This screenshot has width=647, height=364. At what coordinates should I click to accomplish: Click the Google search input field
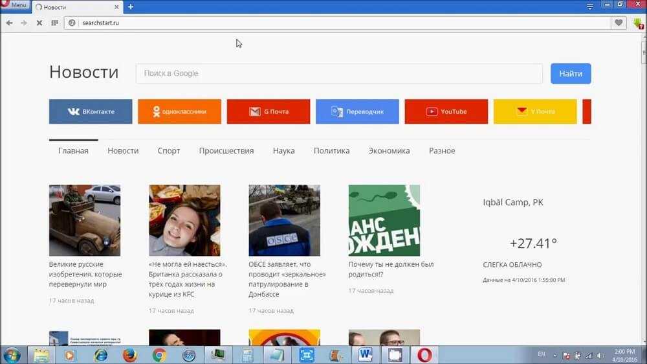[338, 73]
